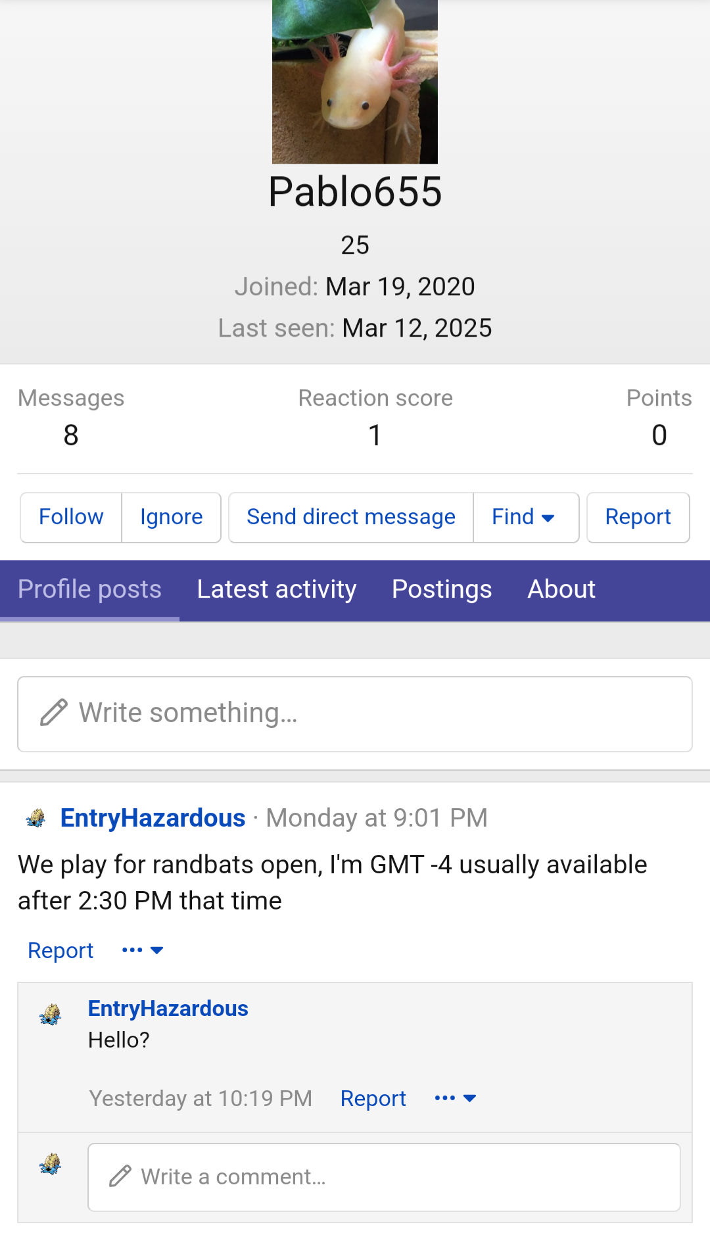Click EntryHazardous avatar icon beside profile post
This screenshot has height=1233, width=710.
[35, 818]
